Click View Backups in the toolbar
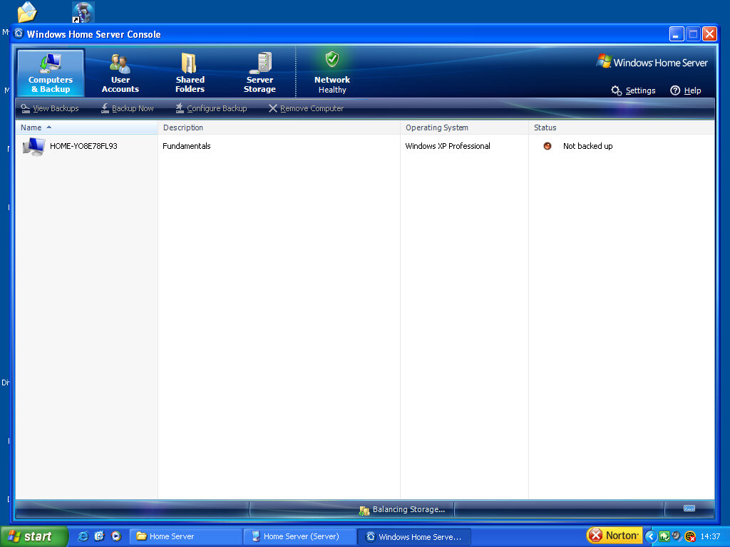The image size is (730, 547). [x=50, y=108]
